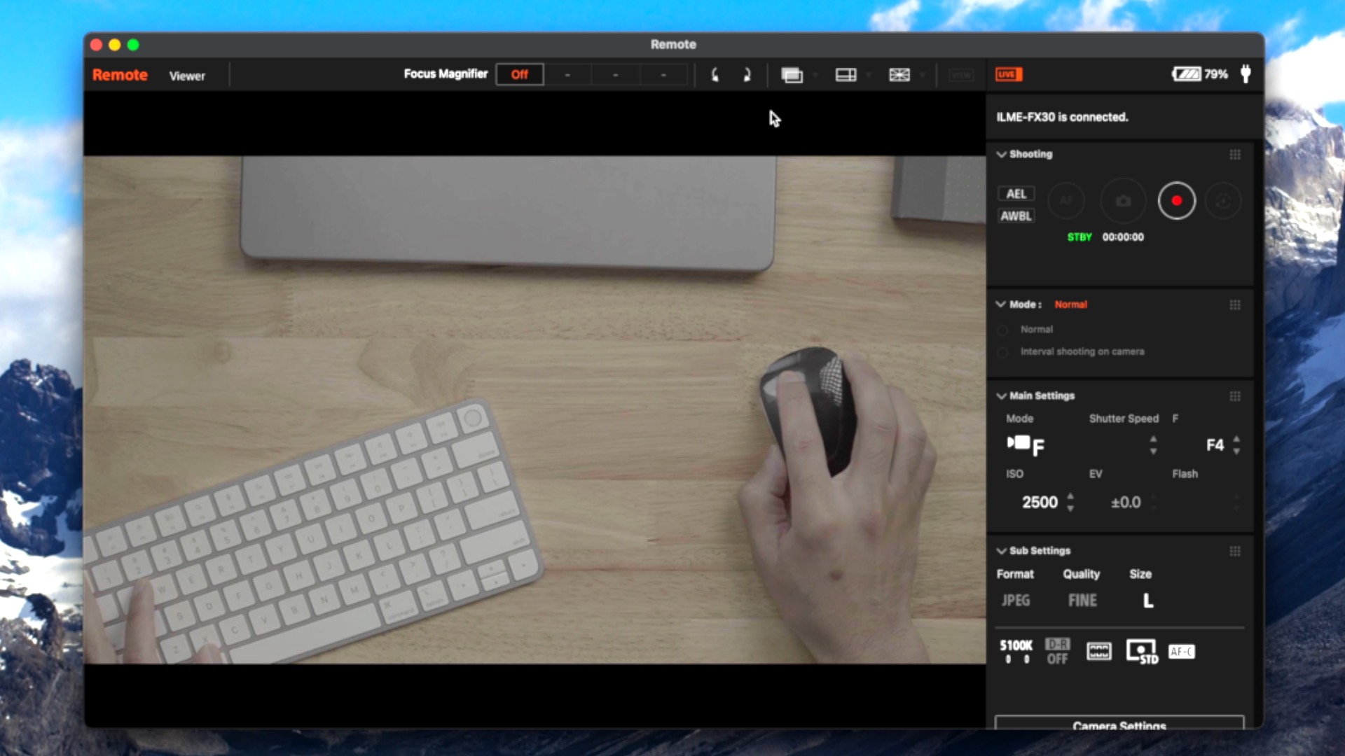Viewport: 1345px width, 756px height.
Task: Collapse the Mode section
Action: (1001, 304)
